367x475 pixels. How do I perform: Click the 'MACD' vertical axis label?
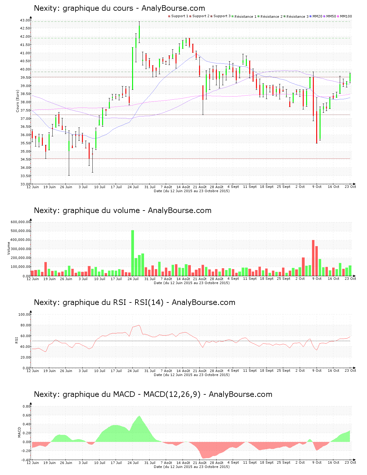(x=19, y=432)
